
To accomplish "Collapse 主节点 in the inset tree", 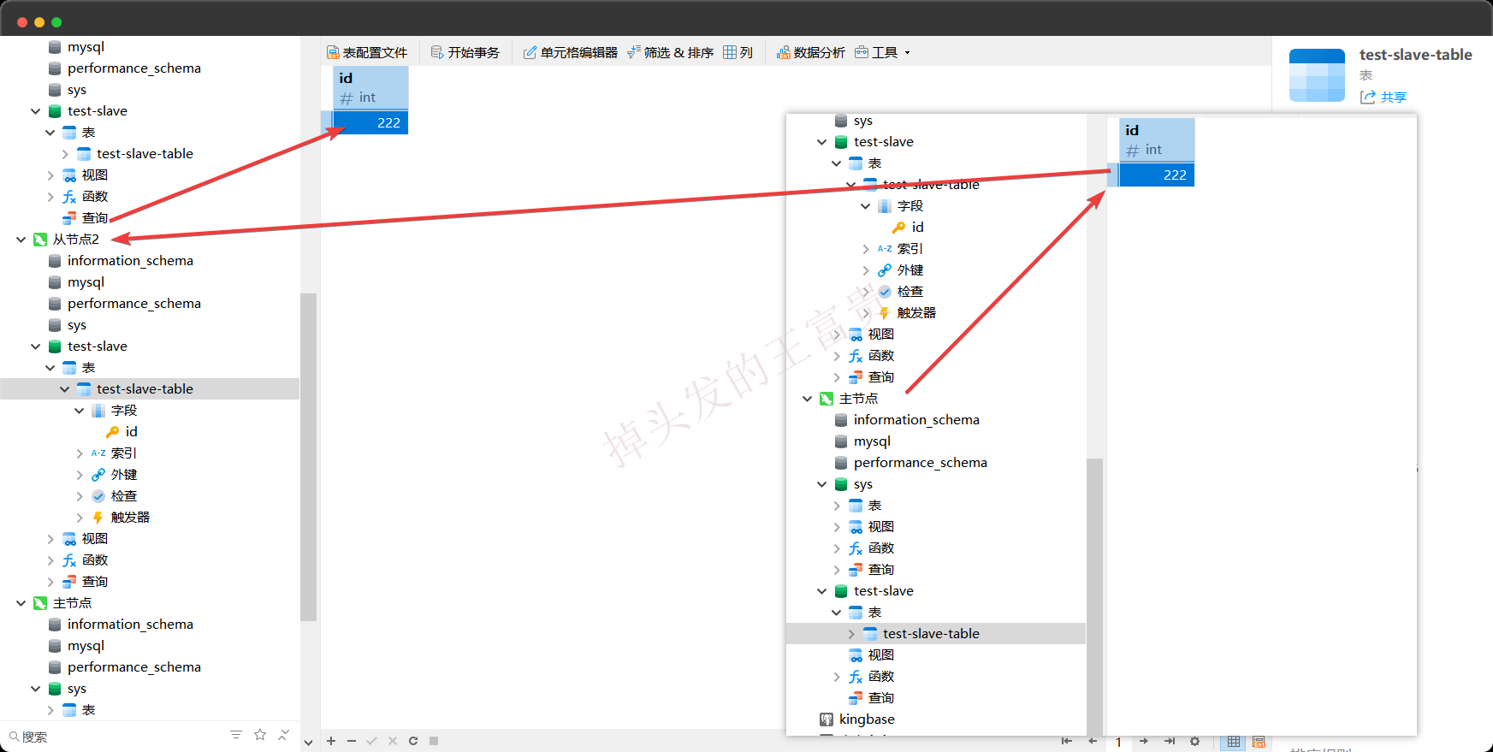I will coord(807,399).
